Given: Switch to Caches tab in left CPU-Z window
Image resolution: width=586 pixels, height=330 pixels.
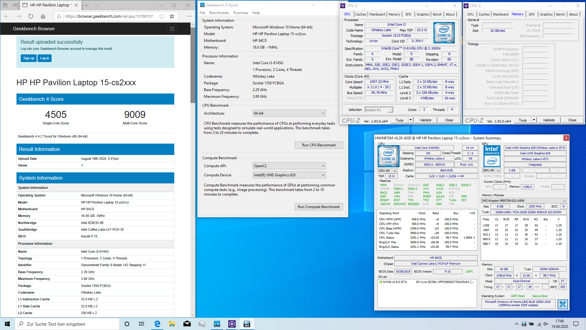Looking at the screenshot, I should (360, 14).
